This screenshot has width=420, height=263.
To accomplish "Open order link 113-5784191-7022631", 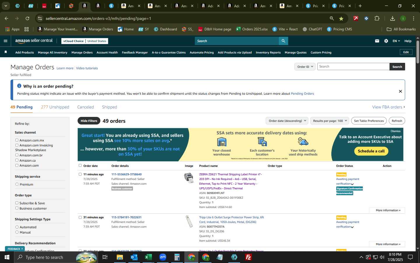I will click(x=126, y=217).
